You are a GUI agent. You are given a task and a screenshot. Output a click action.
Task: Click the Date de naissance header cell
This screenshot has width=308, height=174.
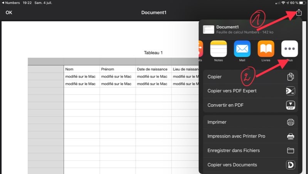(x=153, y=69)
